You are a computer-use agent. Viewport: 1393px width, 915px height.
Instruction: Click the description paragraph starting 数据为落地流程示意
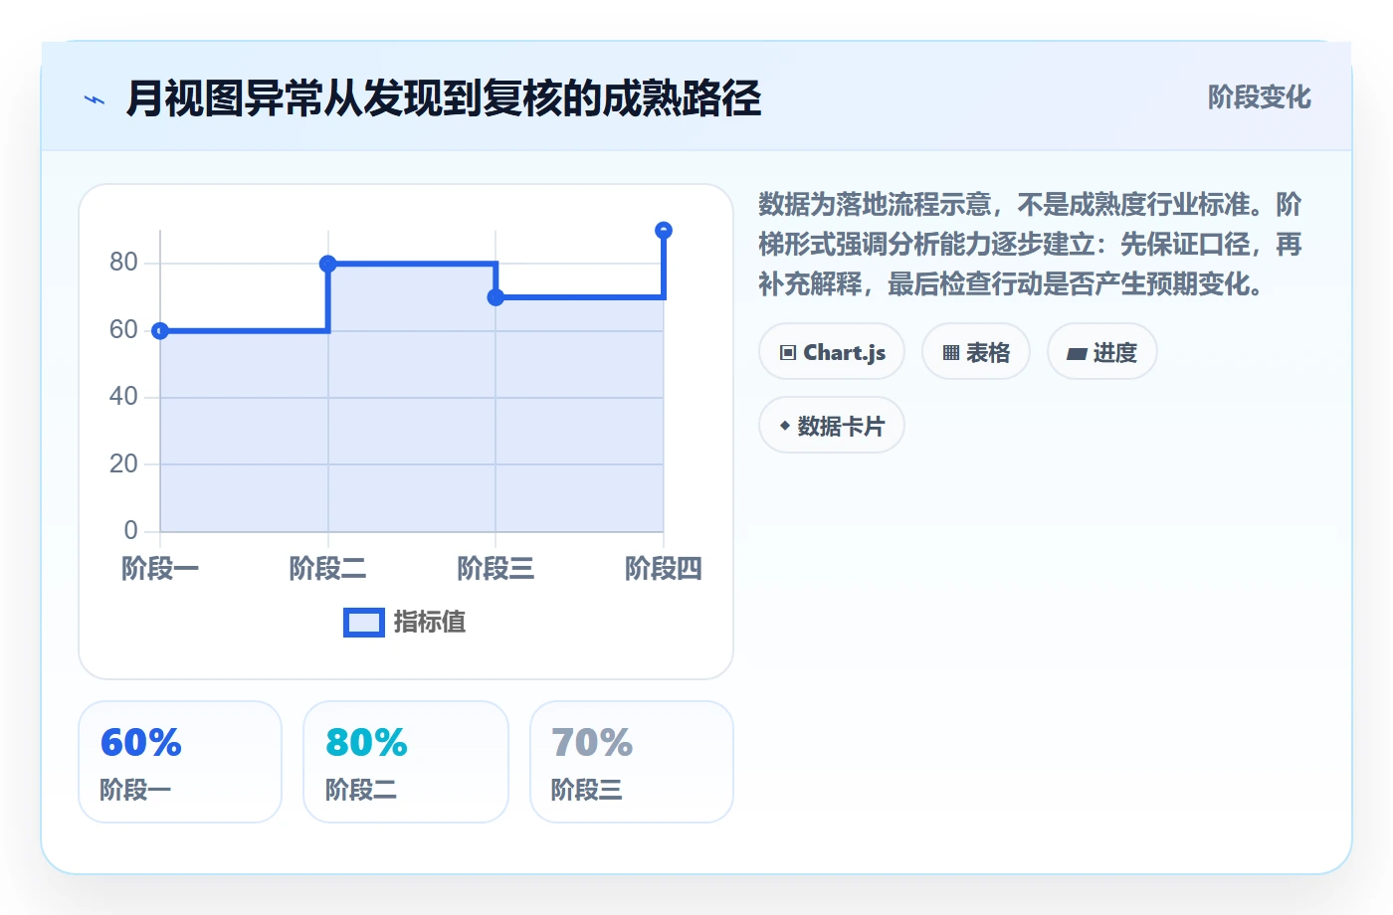pyautogui.click(x=1031, y=245)
